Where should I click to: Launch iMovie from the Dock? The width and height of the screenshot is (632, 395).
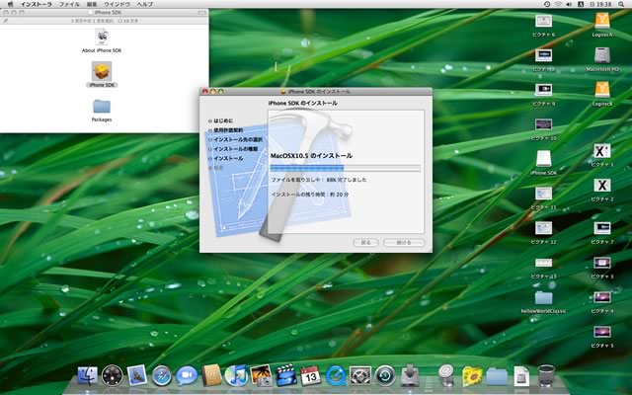[285, 375]
